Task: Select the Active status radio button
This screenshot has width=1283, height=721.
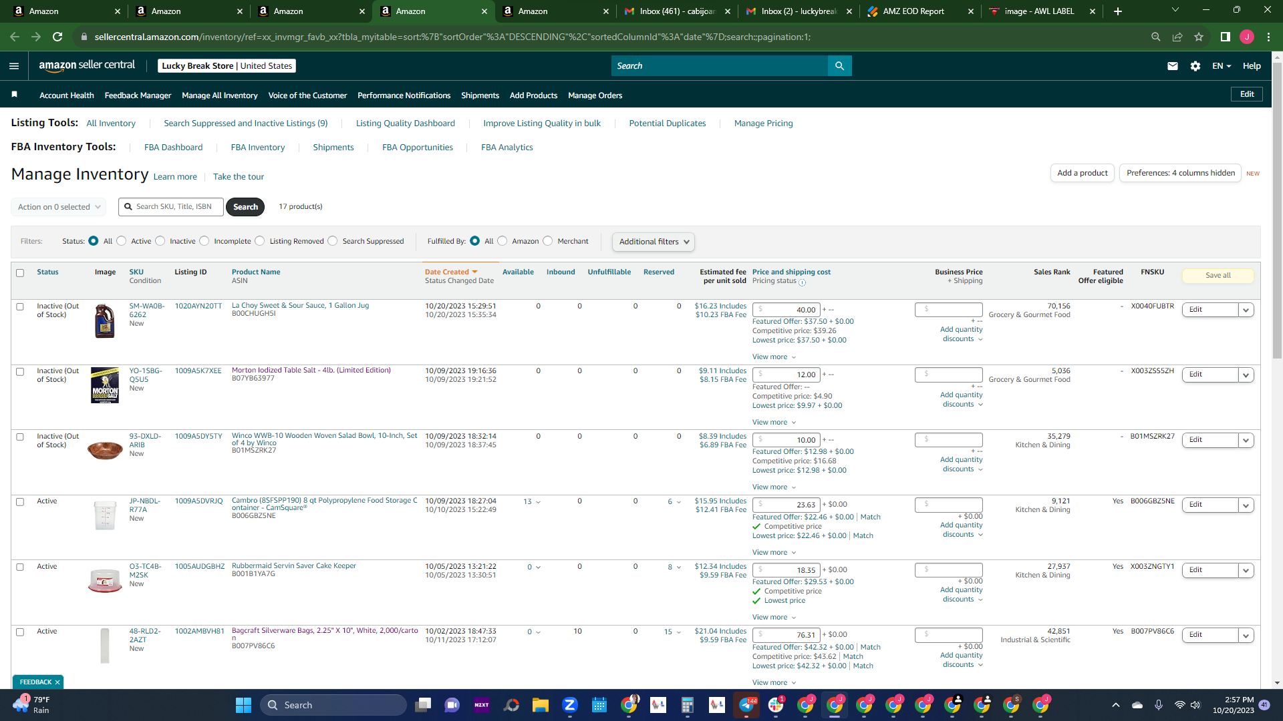Action: pos(122,241)
